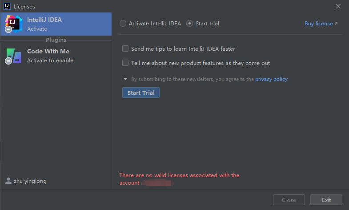This screenshot has height=210, width=349.
Task: Click the Code With Me plugin icon
Action: tap(13, 56)
